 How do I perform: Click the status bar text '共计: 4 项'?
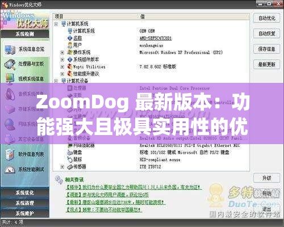[12, 222]
